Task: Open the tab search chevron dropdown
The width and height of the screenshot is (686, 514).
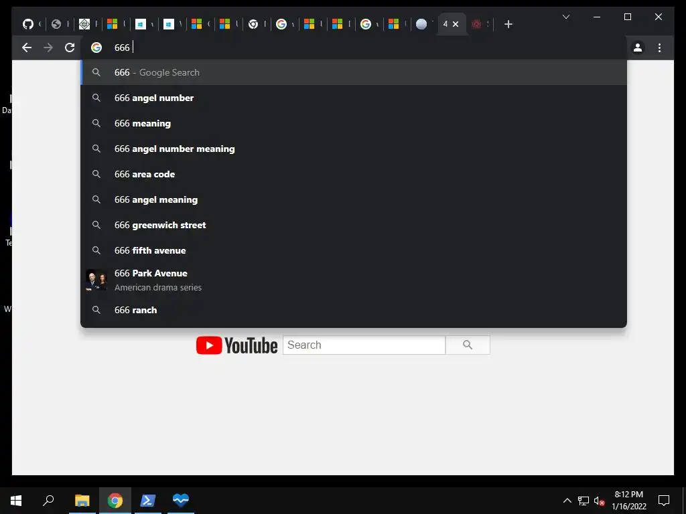Action: point(565,17)
